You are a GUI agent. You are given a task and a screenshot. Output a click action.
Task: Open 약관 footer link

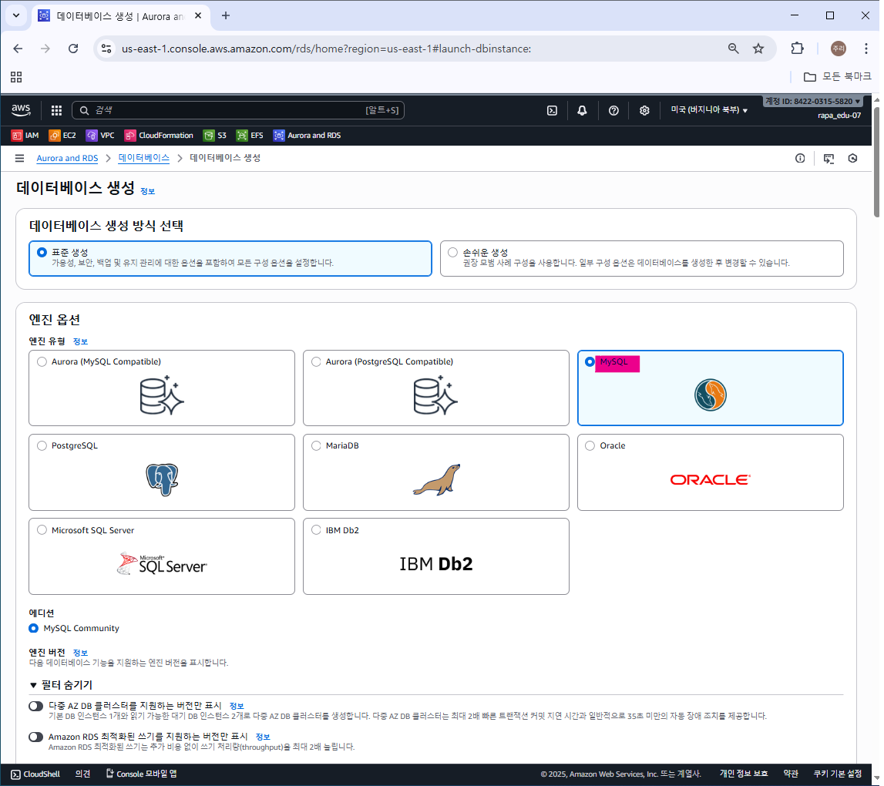(x=791, y=774)
